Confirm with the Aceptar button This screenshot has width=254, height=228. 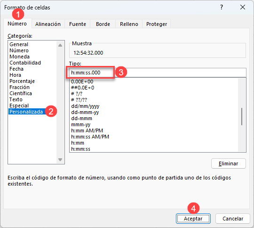click(x=193, y=219)
